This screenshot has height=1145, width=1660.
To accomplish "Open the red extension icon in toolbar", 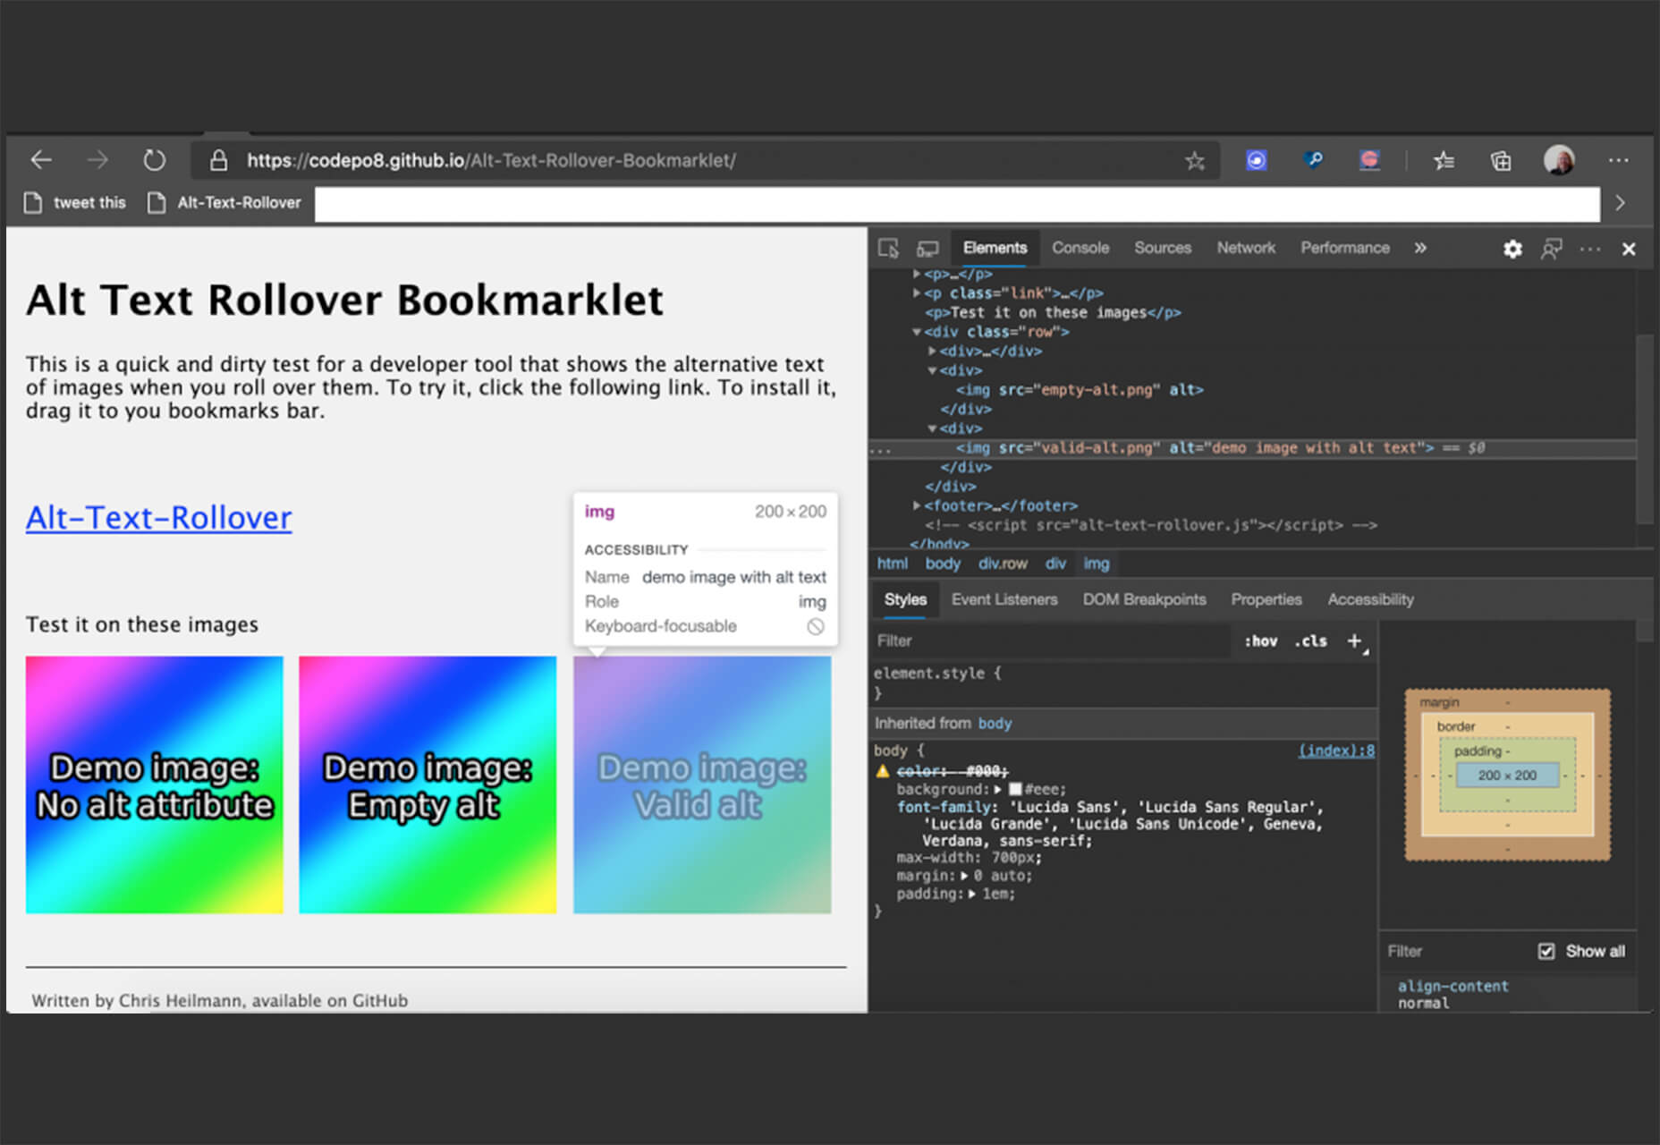I will [1369, 160].
